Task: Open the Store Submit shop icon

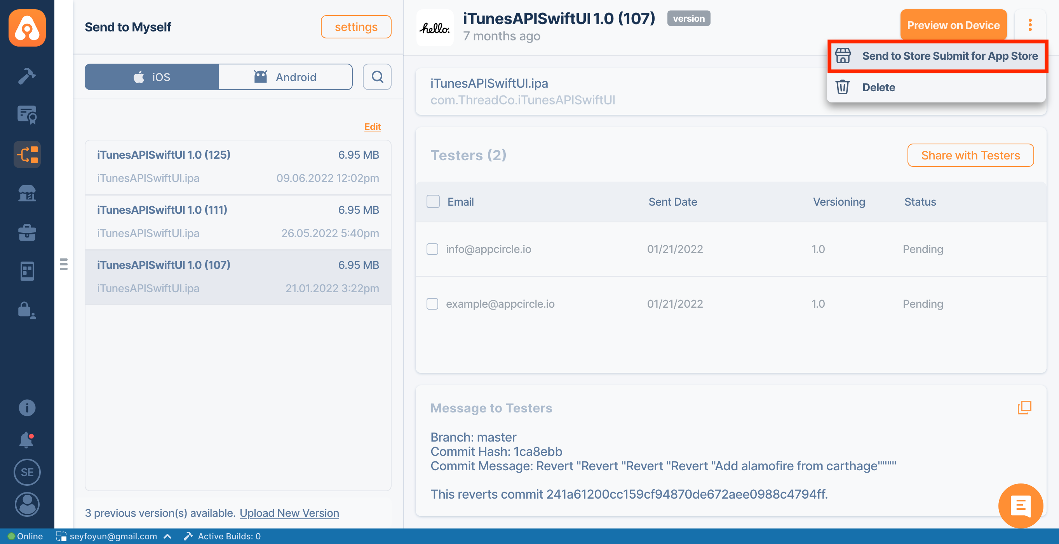Action: pyautogui.click(x=27, y=193)
